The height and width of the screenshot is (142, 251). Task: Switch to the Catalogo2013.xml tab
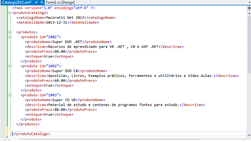point(17,2)
